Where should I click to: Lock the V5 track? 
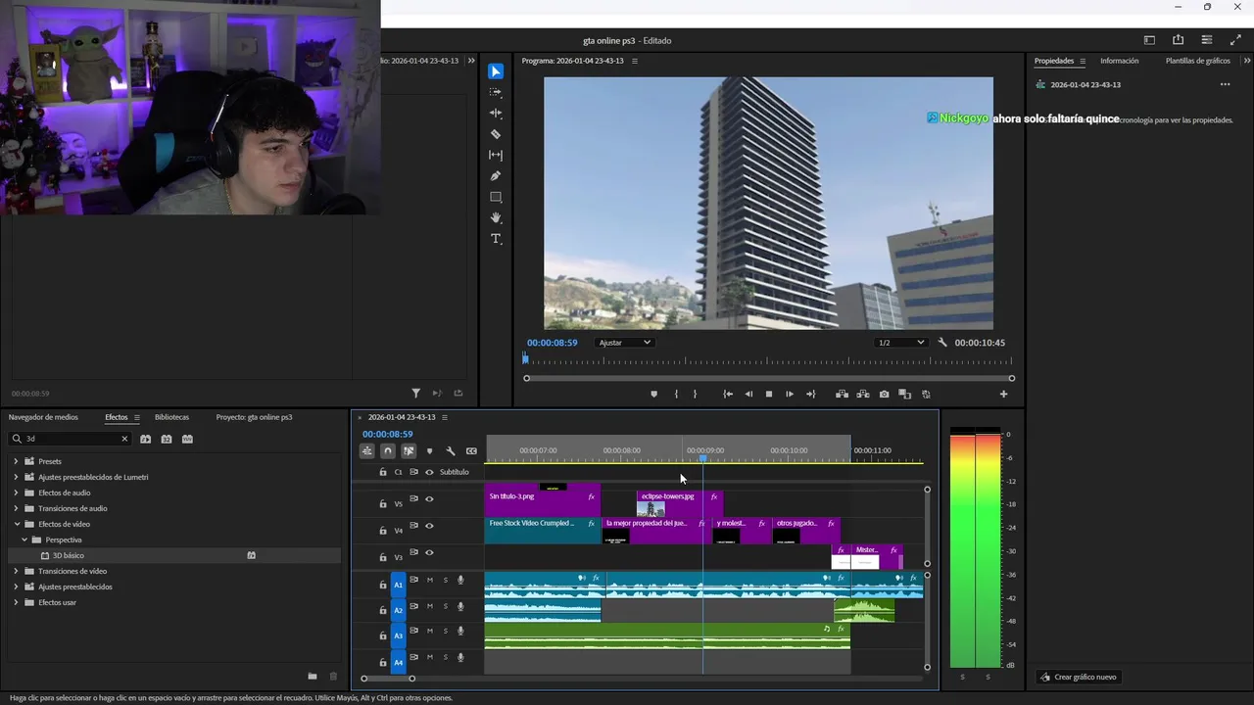[383, 503]
